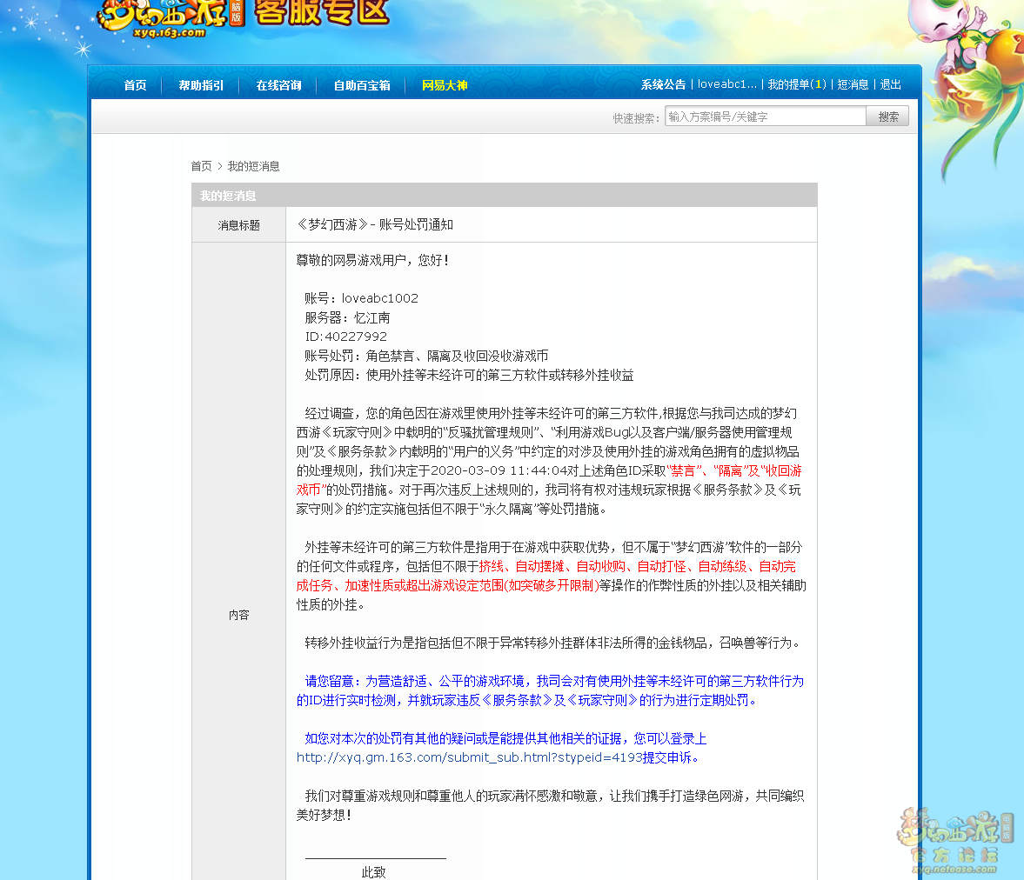
Task: Click the server line 服务器：忆江南
Action: (x=347, y=318)
